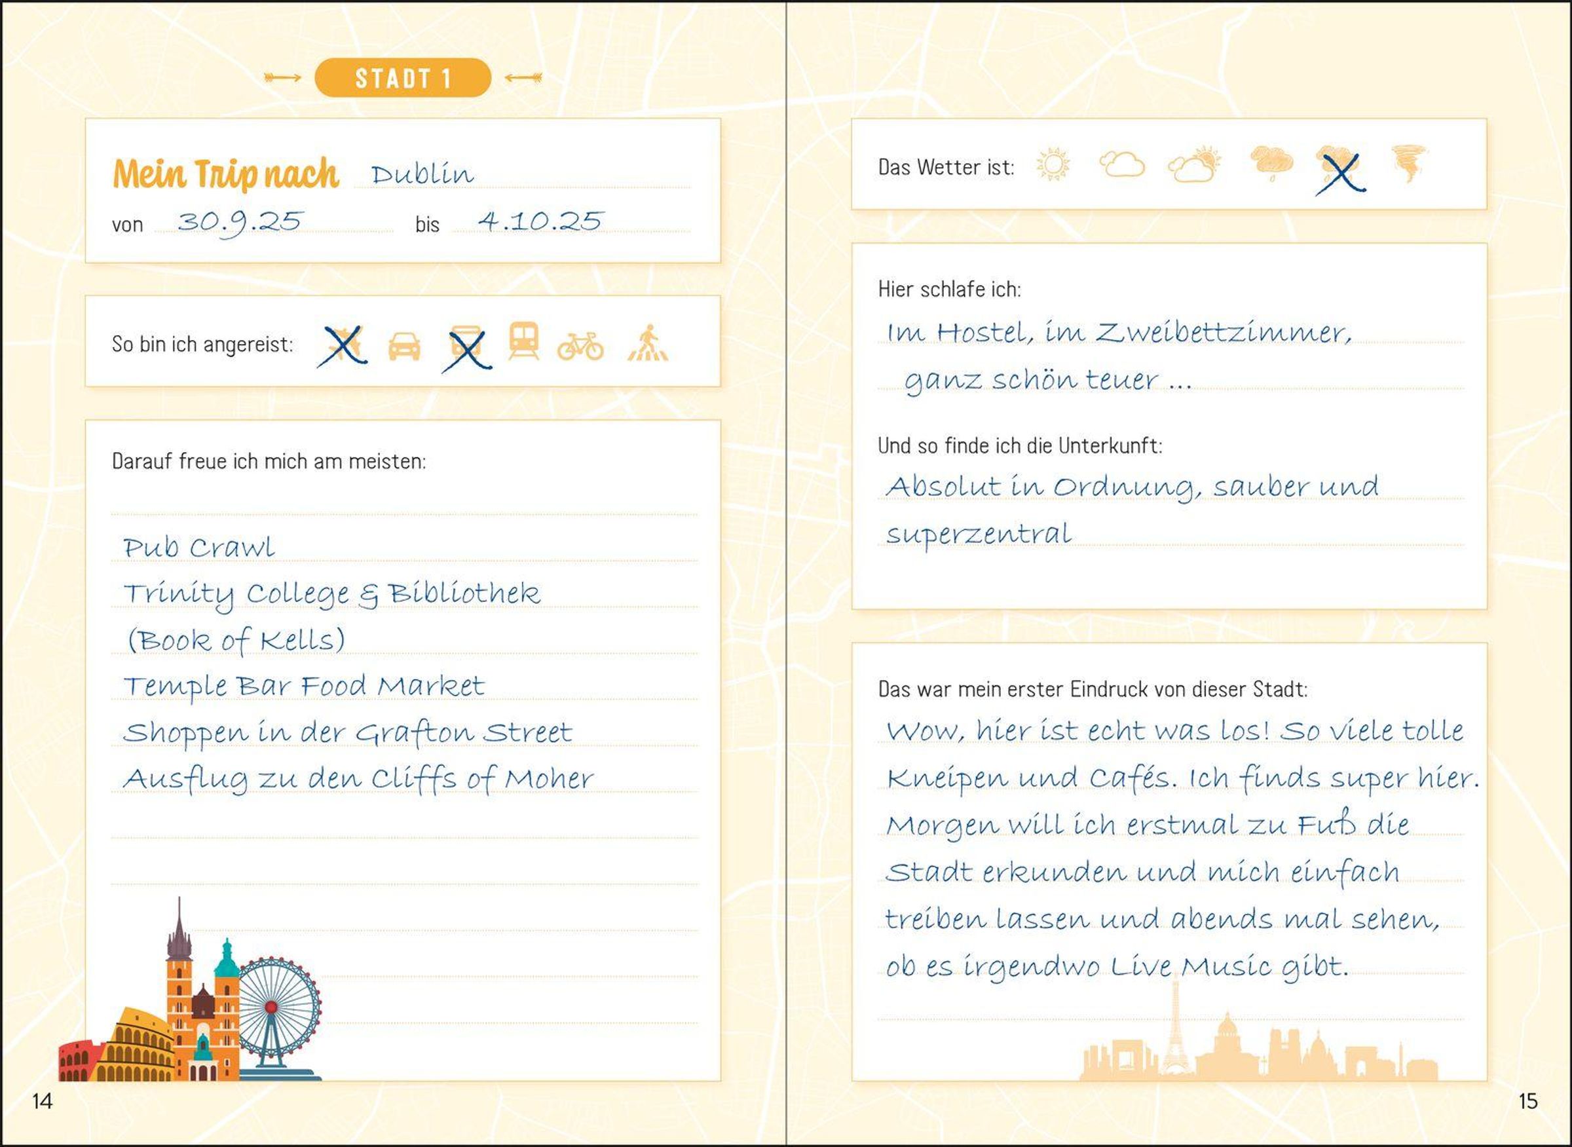Click the start date 30.9.25 field
Image resolution: width=1572 pixels, height=1147 pixels.
click(x=240, y=221)
